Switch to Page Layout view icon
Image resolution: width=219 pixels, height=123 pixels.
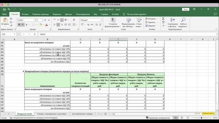tap(182, 118)
